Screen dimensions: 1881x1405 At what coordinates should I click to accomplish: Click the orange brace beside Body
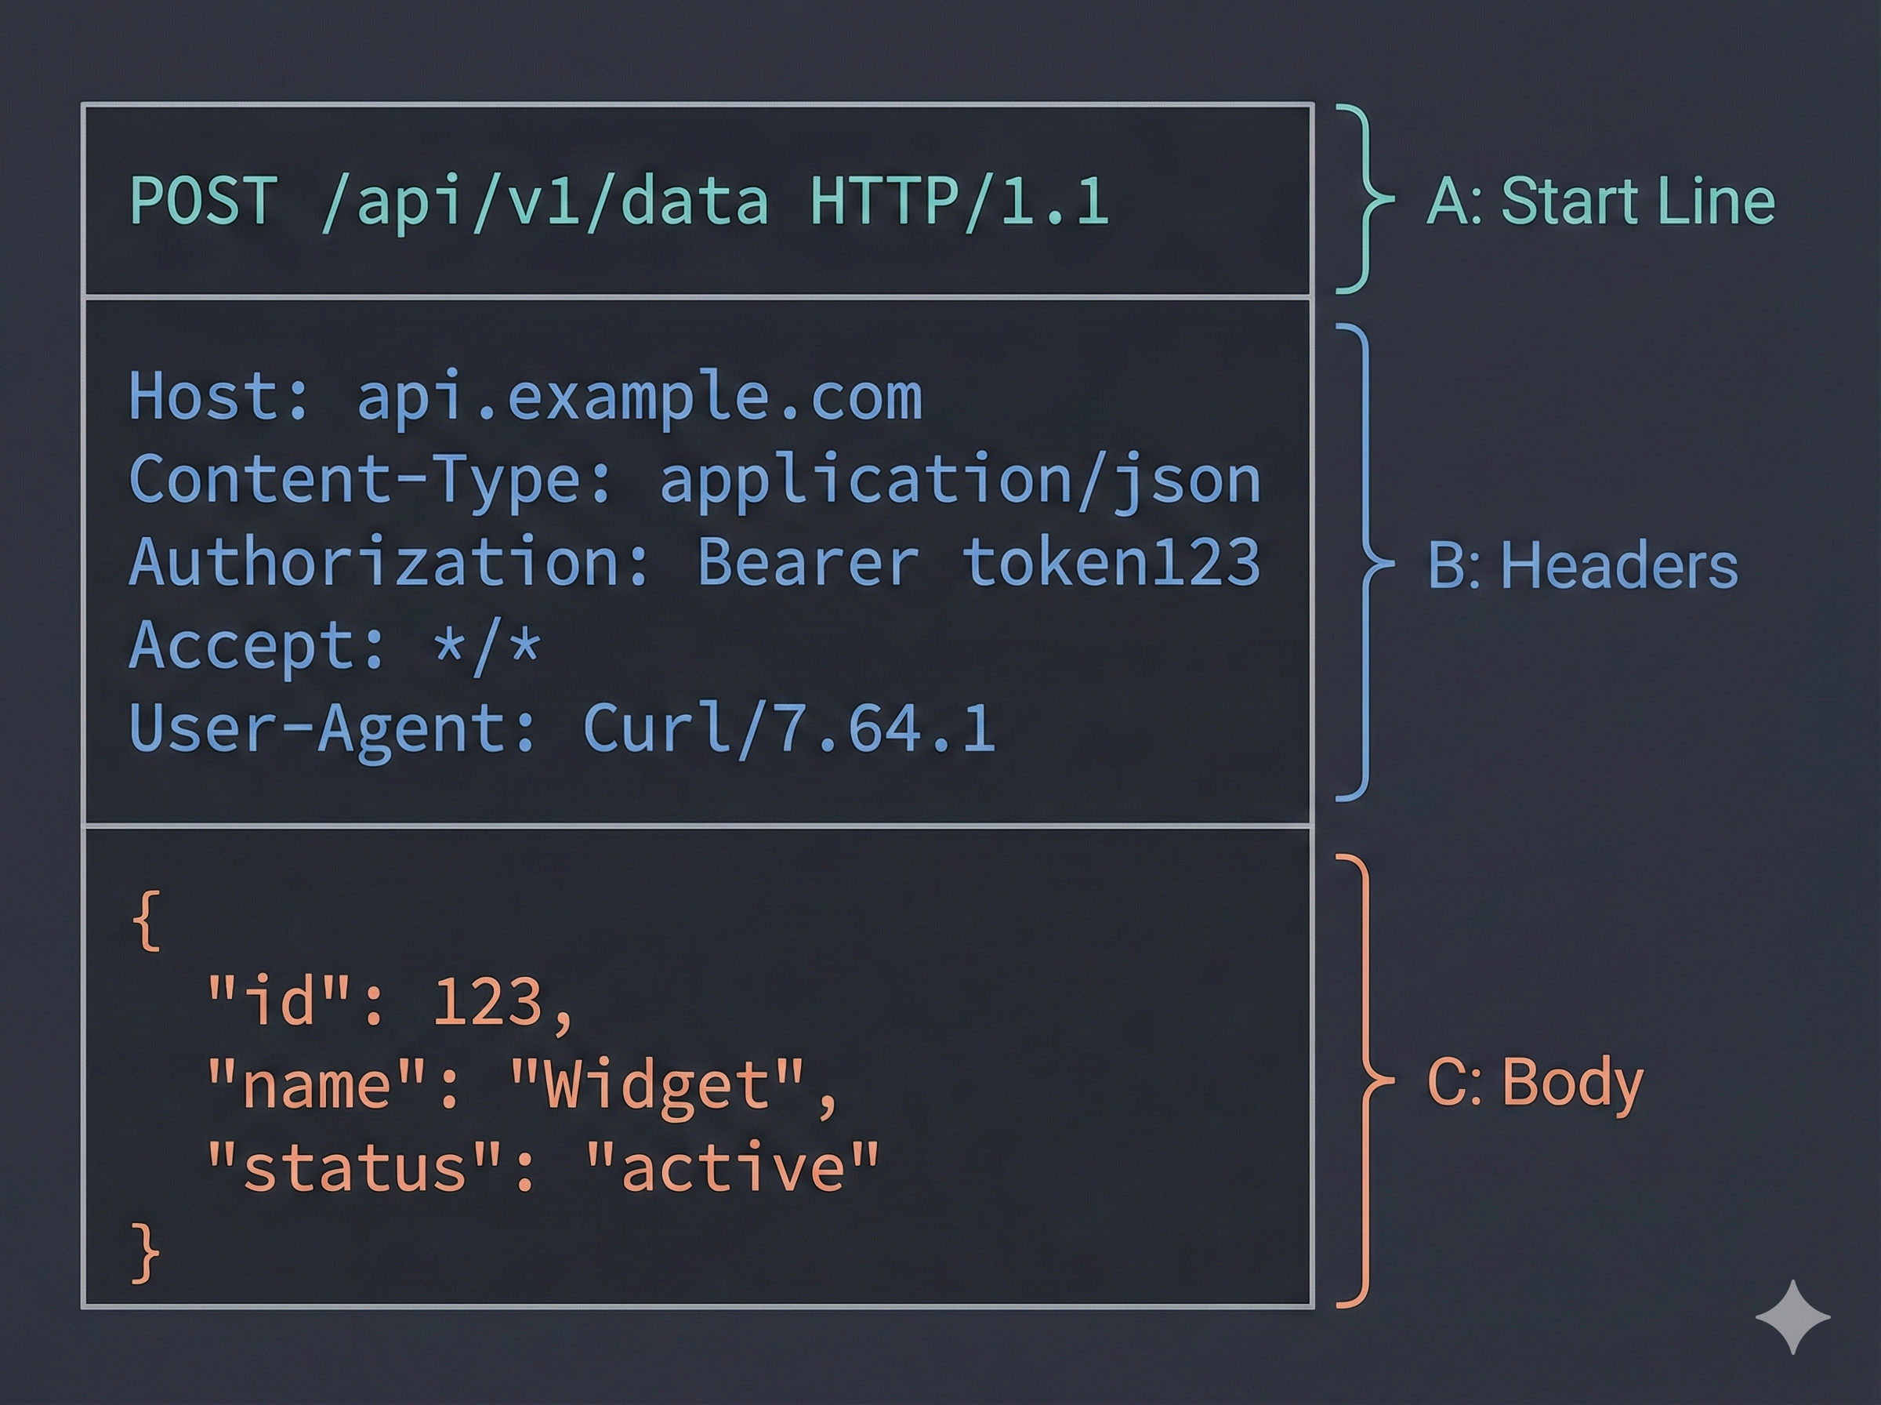(1366, 1080)
